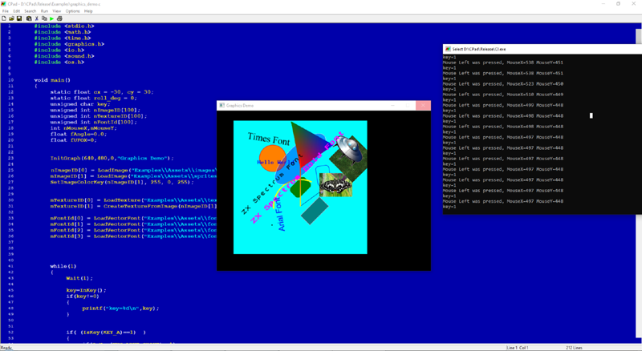Screen dimensions: 642x351
Task: Click the Open file folder icon
Action: (x=12, y=18)
